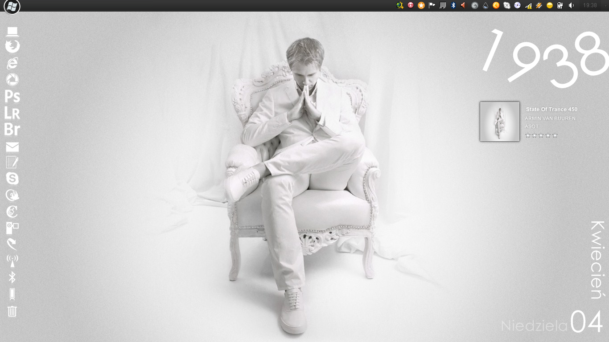609x342 pixels.
Task: Click the State Of Trance 450 title
Action: (551, 109)
